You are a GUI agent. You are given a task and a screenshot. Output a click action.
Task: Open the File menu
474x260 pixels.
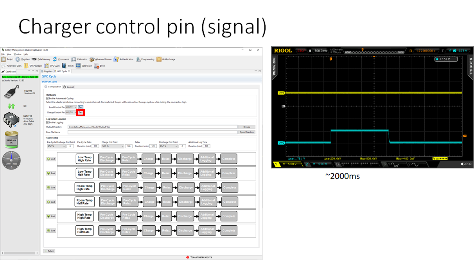tap(3, 54)
